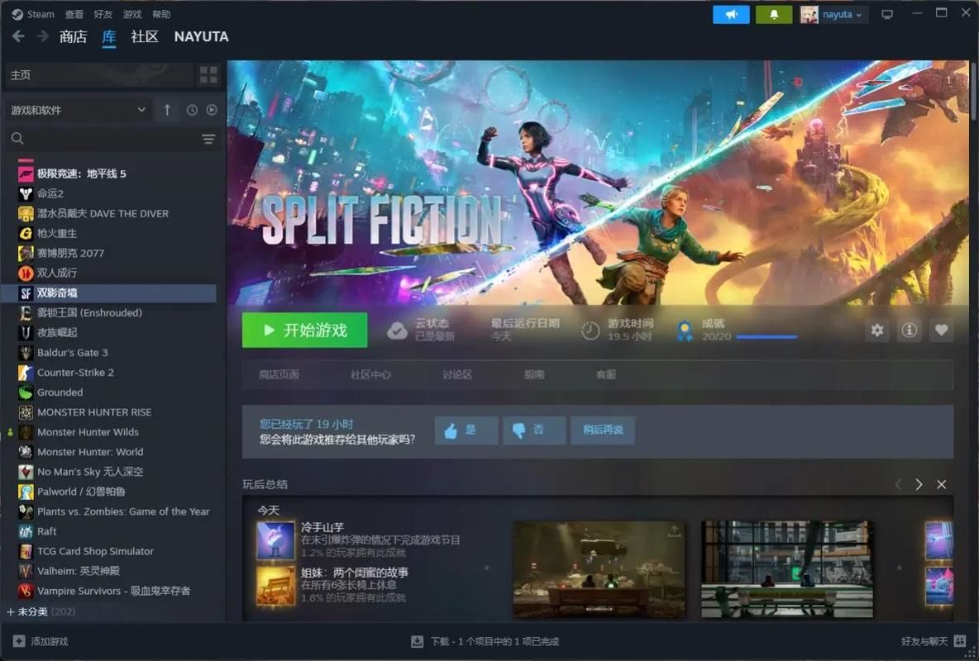This screenshot has height=661, width=979.
Task: Open the 查看 menu
Action: pos(74,14)
